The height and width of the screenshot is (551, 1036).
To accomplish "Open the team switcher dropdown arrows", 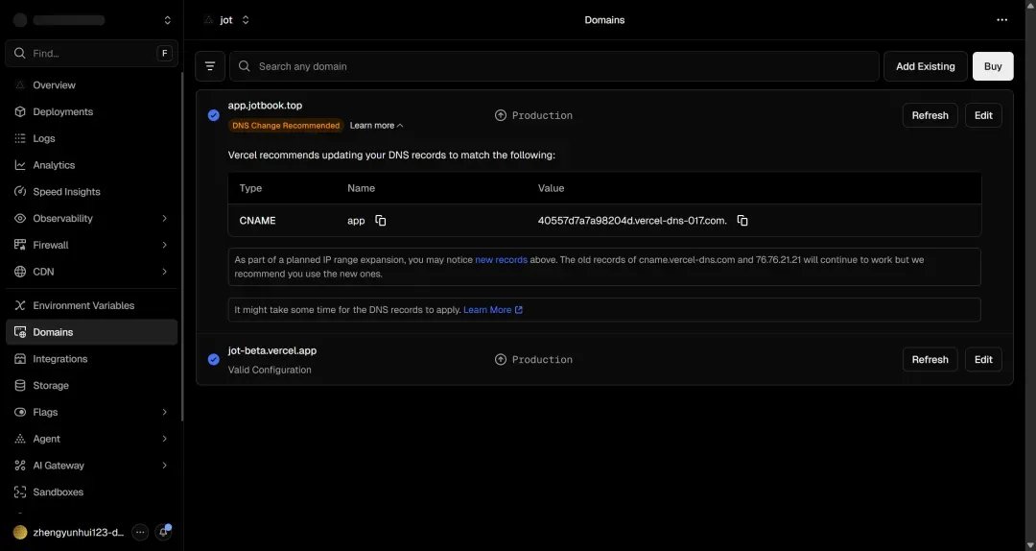I will pos(167,20).
